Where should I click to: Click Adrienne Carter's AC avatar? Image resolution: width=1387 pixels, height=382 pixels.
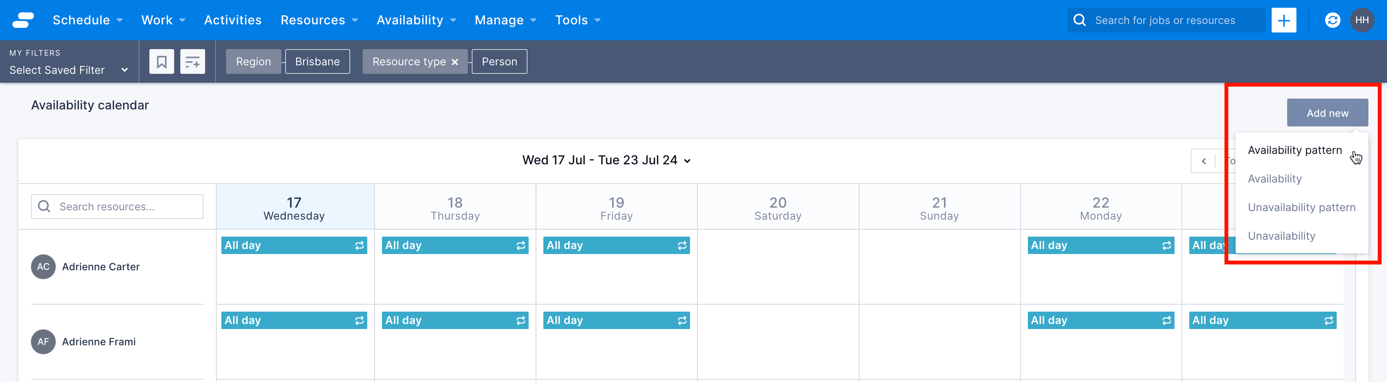(x=43, y=267)
